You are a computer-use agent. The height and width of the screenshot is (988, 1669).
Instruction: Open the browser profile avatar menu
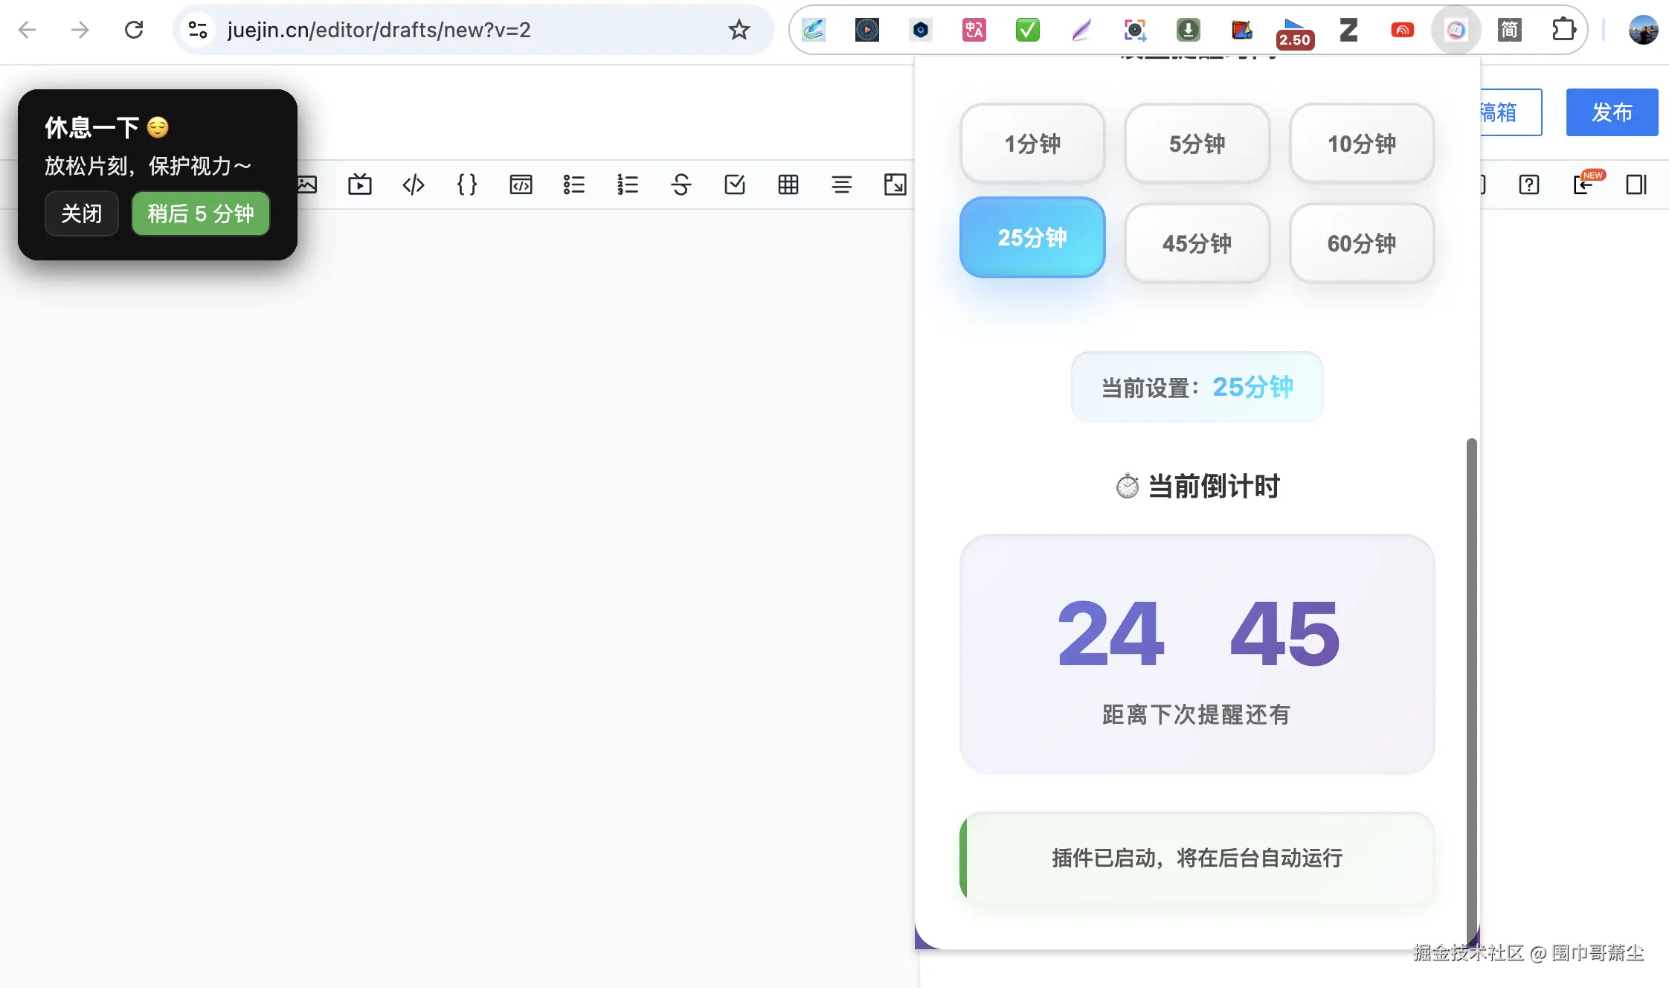(x=1643, y=30)
